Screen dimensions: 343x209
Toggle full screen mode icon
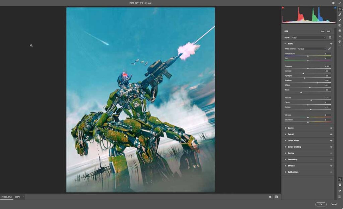tap(339, 3)
